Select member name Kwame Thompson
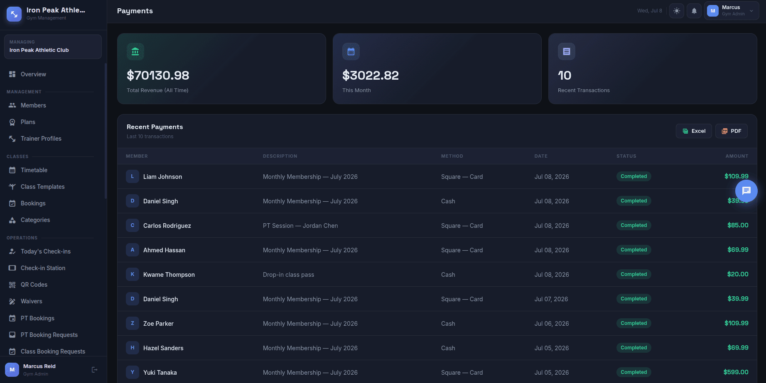The height and width of the screenshot is (383, 766). pos(169,275)
